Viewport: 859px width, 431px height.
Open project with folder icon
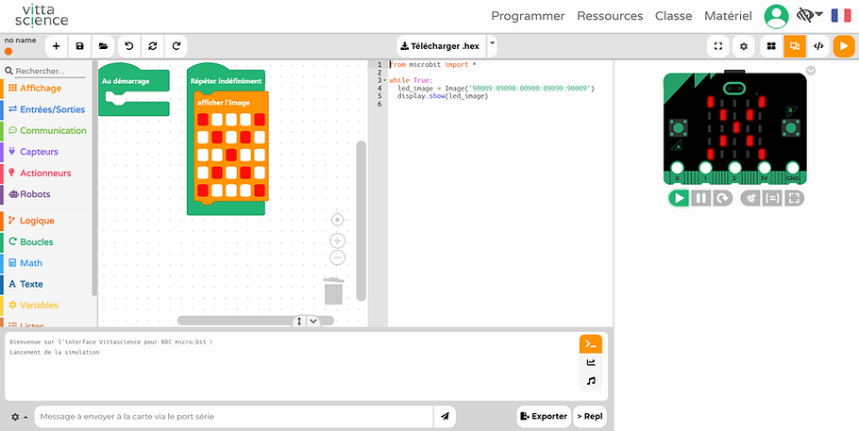104,46
